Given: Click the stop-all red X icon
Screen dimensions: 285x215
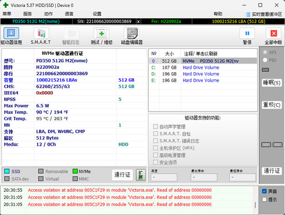Looking at the screenshot, I should (x=273, y=33).
